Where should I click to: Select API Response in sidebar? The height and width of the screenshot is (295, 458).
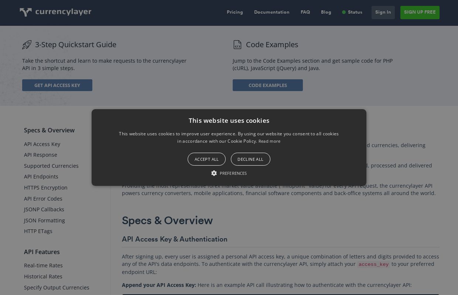[41, 155]
